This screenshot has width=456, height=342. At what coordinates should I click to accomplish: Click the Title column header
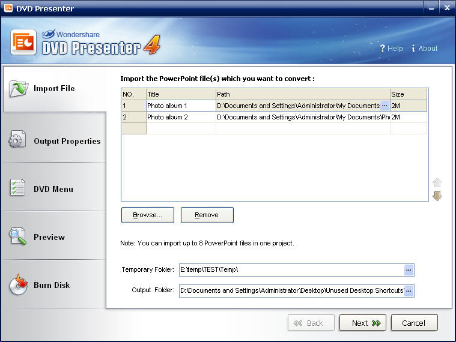pos(181,94)
